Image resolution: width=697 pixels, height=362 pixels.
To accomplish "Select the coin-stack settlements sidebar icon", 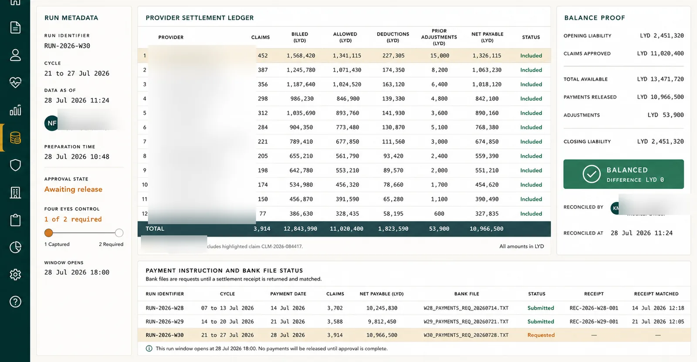I will click(15, 138).
